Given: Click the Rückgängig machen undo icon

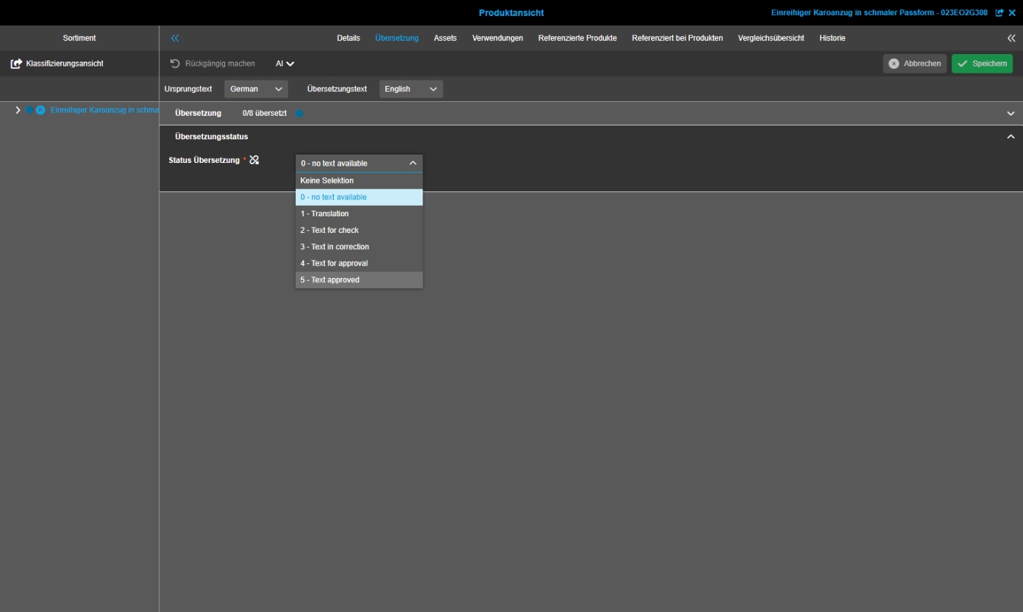Looking at the screenshot, I should (x=175, y=64).
